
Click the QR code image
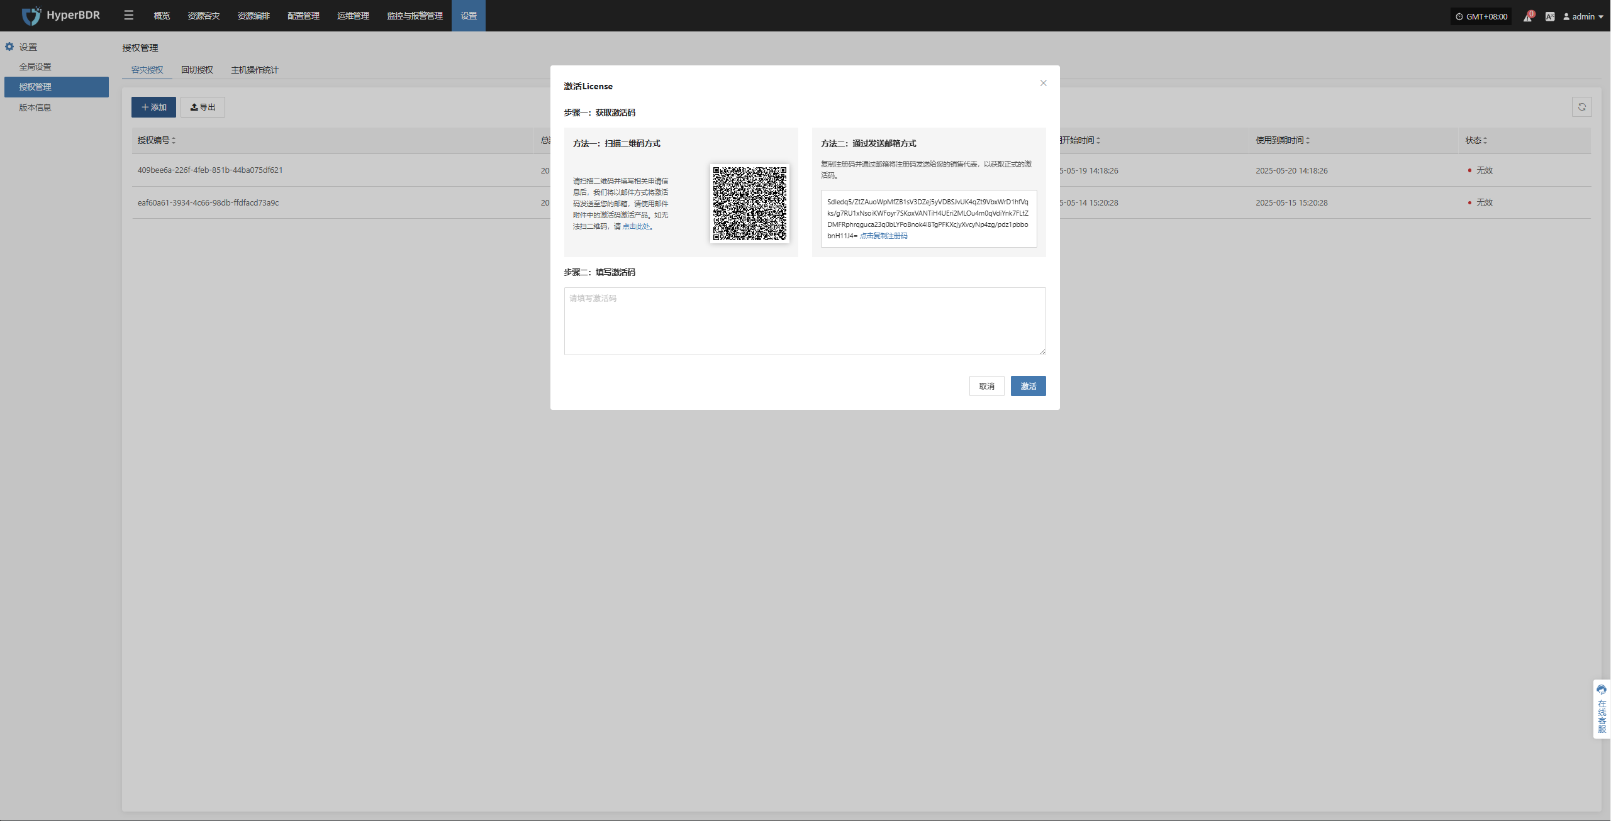(x=749, y=203)
